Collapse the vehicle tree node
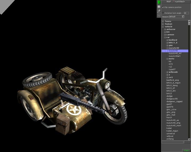191x152 pixels. (x=163, y=27)
